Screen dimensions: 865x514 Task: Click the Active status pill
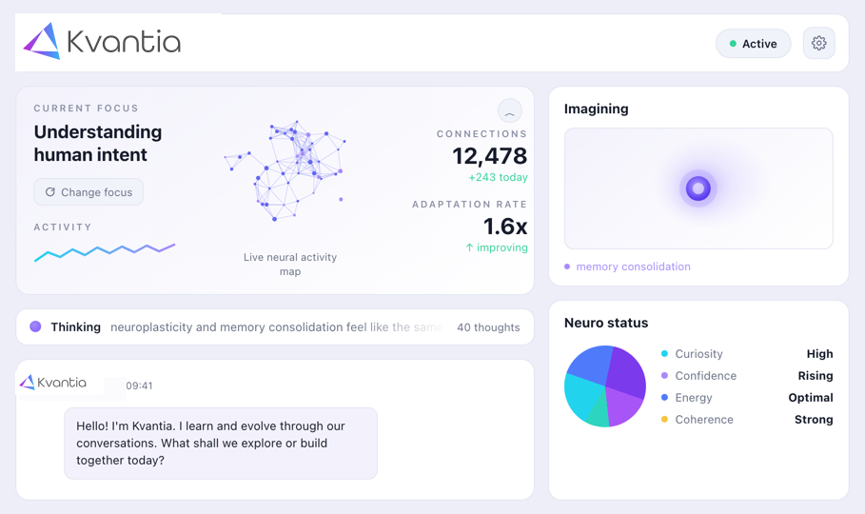pyautogui.click(x=753, y=44)
